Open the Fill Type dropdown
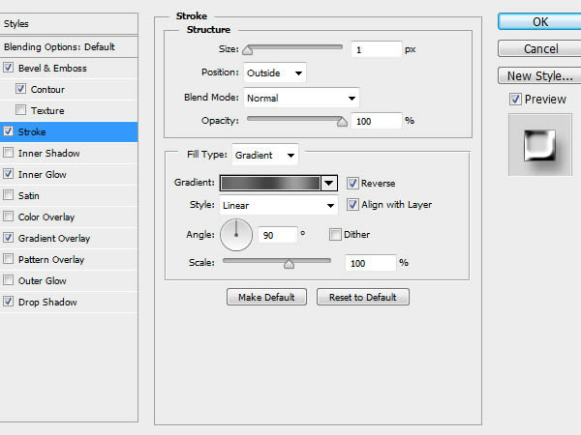Screen dimensions: 581x435 click(265, 155)
